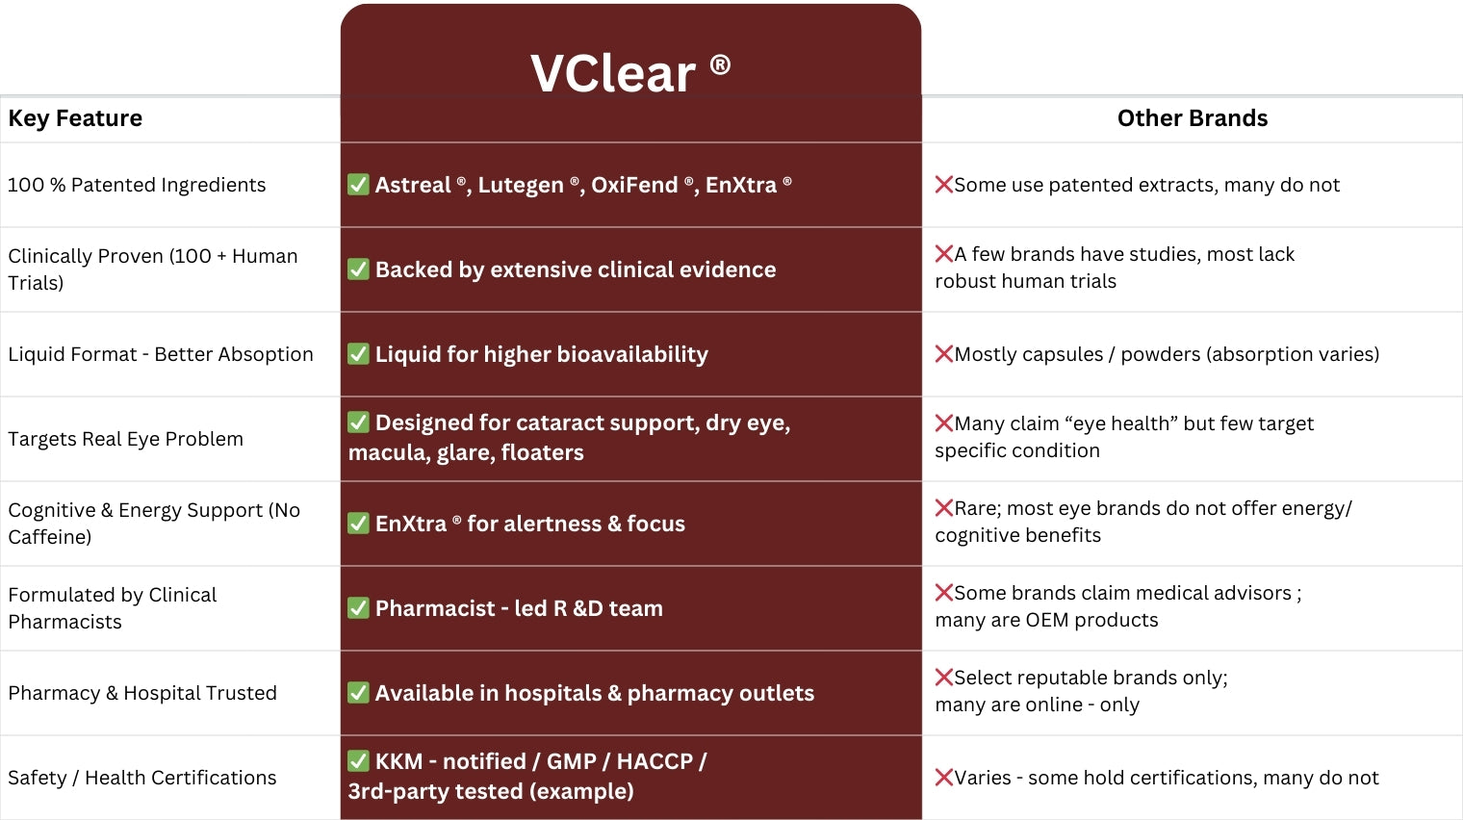The width and height of the screenshot is (1463, 820).
Task: Click the red X beside Rare; most eye brands
Action: pos(943,508)
